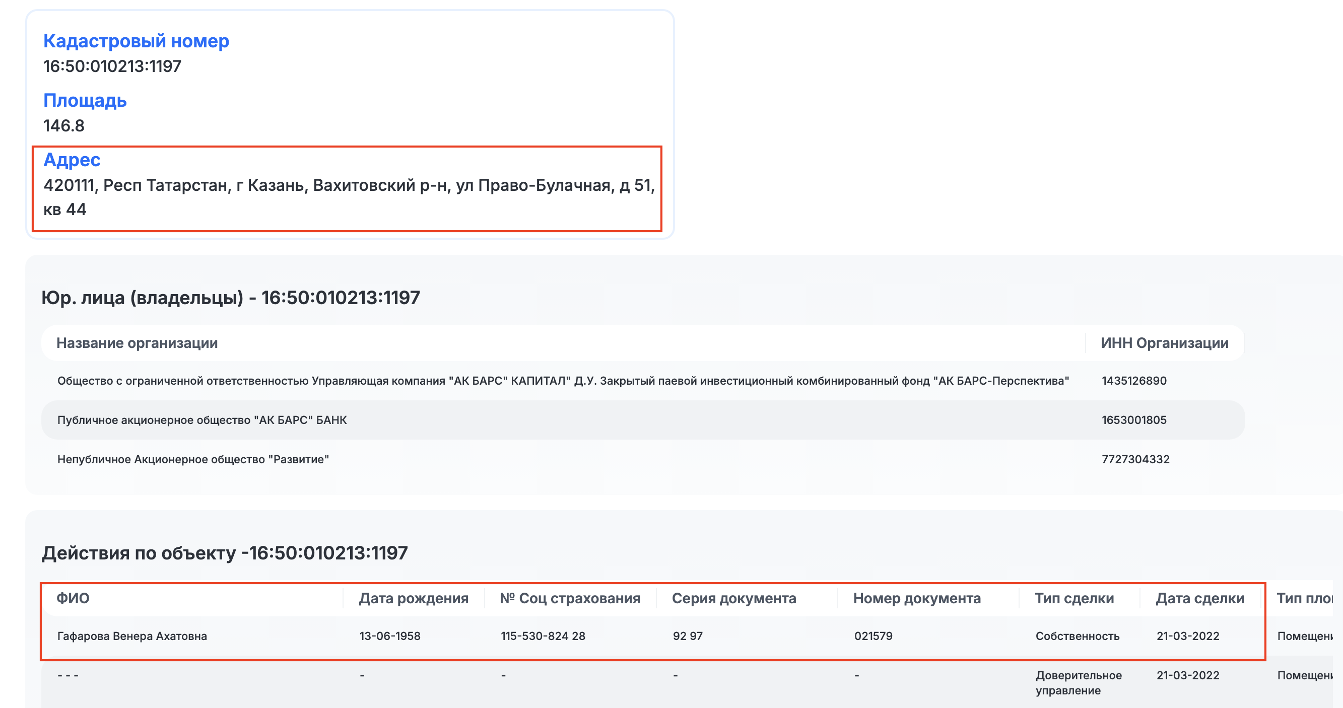Click the ФИО column header
Viewport: 1343px width, 708px height.
click(x=73, y=598)
